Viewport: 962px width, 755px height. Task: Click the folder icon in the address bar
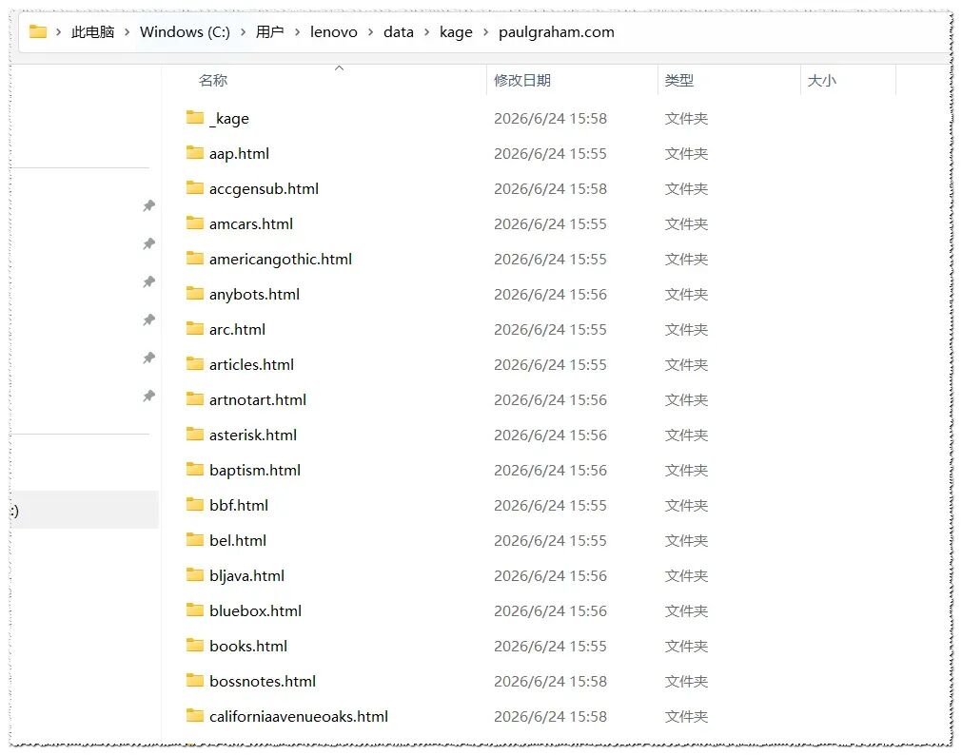coord(38,31)
